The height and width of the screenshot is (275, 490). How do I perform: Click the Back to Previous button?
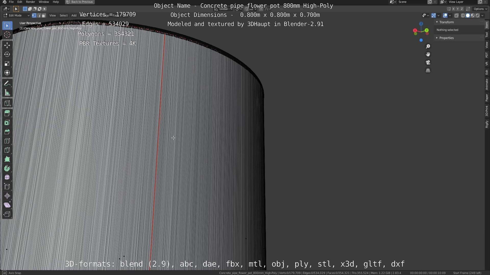(x=80, y=2)
